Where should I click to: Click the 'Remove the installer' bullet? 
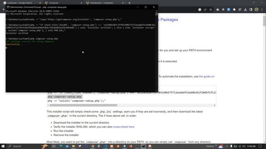(66, 135)
